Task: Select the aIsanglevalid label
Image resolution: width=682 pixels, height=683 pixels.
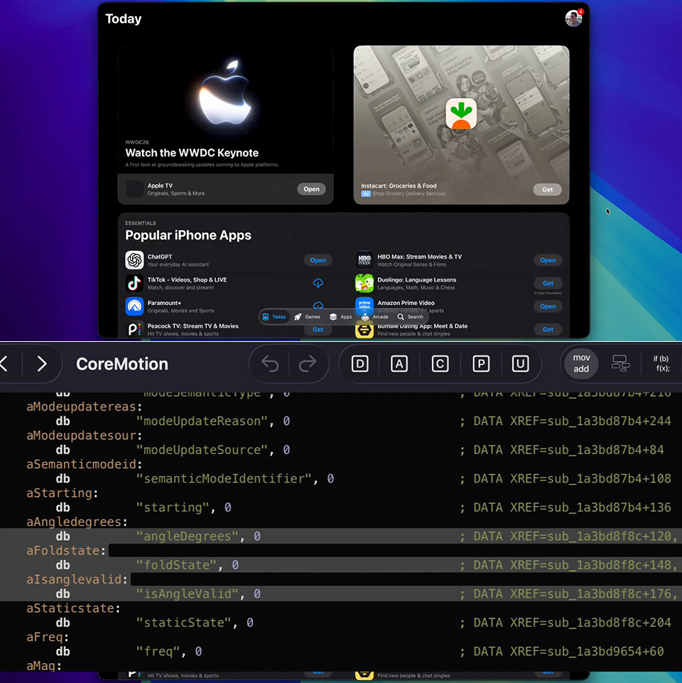Action: pyautogui.click(x=77, y=579)
